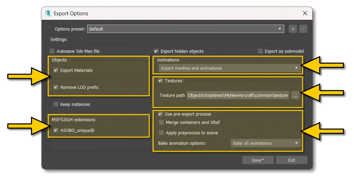Click the Options preset label
The image size is (354, 176).
[x=70, y=29]
